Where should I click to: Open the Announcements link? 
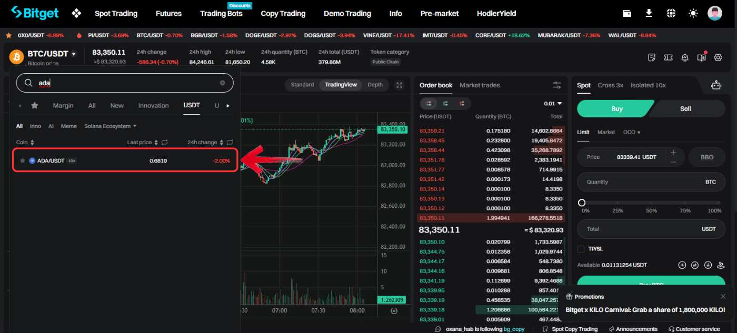click(633, 329)
